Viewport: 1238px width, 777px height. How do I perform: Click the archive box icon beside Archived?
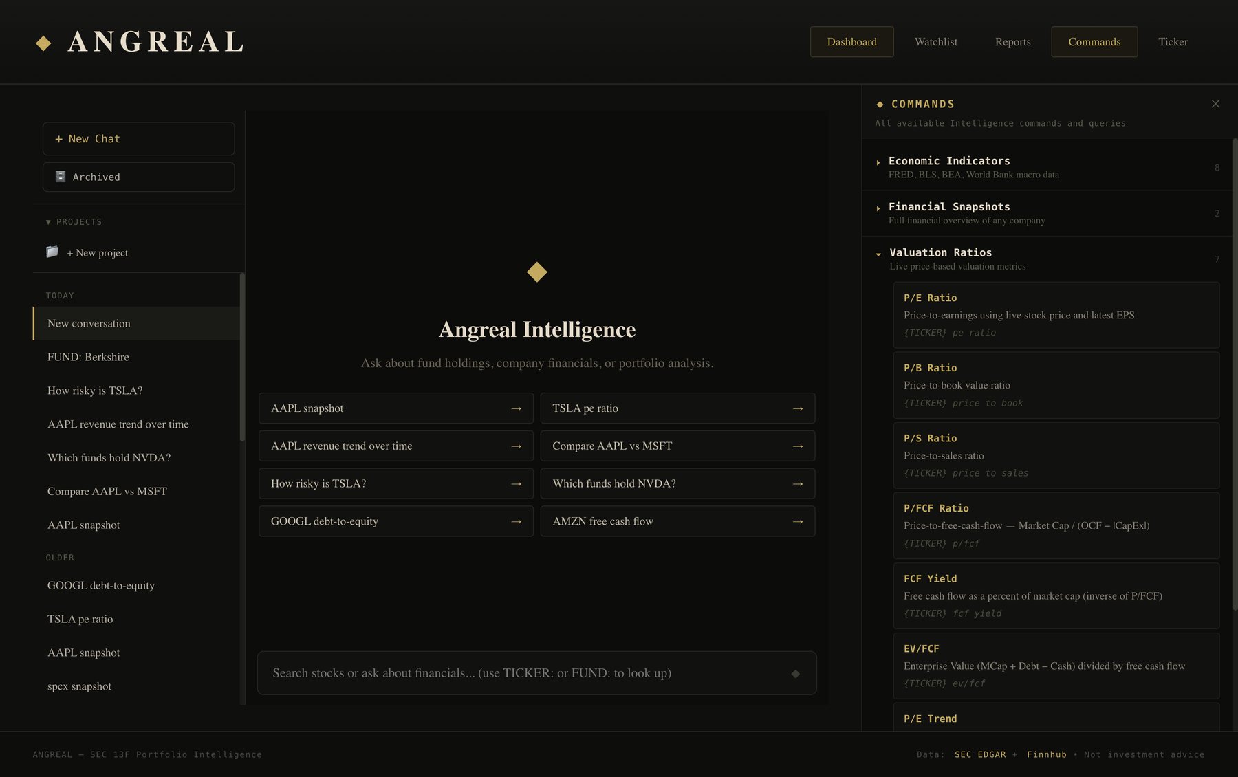click(x=61, y=177)
